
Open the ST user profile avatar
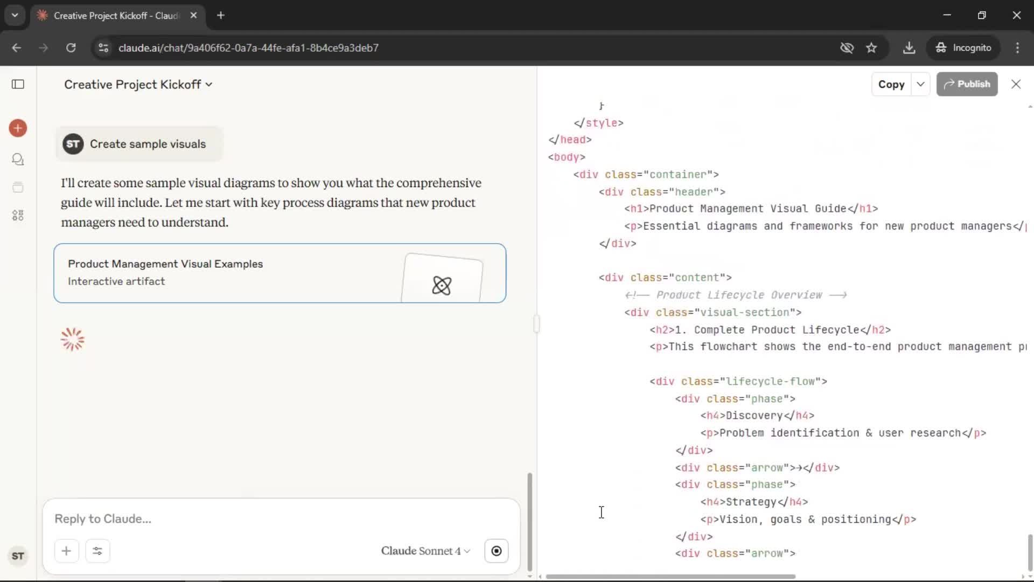tap(18, 556)
